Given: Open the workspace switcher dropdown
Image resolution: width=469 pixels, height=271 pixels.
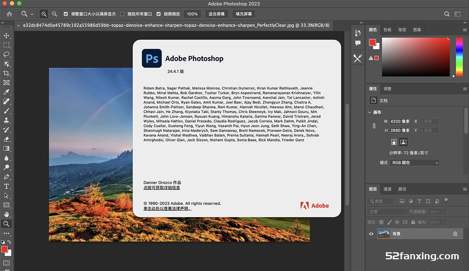Looking at the screenshot, I should pos(458,14).
